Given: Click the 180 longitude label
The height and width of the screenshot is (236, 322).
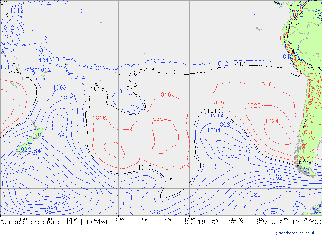Looking at the screenshot, I should tap(48, 219).
